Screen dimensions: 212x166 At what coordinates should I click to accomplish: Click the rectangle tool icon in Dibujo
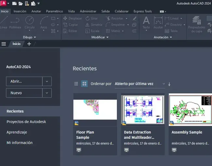coord(53,18)
